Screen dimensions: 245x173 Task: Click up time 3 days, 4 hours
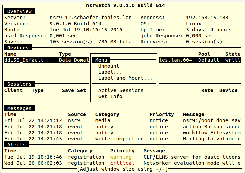(209, 30)
